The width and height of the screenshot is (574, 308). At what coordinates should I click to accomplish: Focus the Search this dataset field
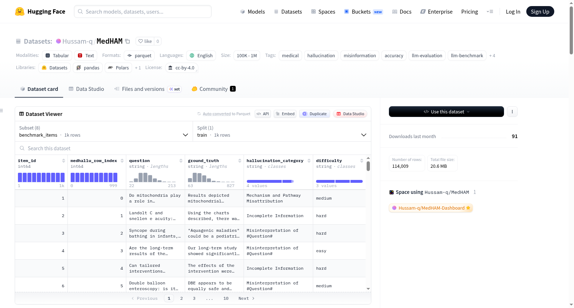(193, 148)
